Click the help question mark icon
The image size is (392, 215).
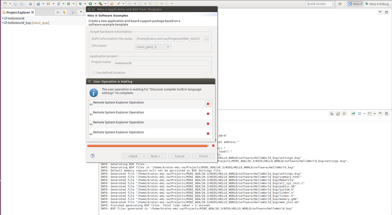click(93, 156)
